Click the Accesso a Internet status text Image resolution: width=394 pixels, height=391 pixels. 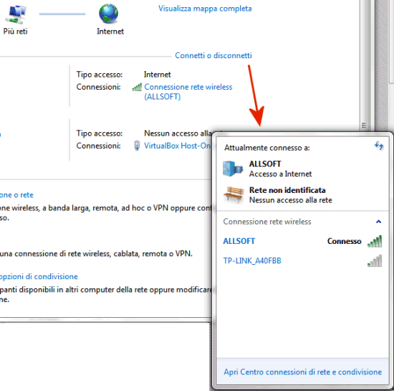point(280,174)
